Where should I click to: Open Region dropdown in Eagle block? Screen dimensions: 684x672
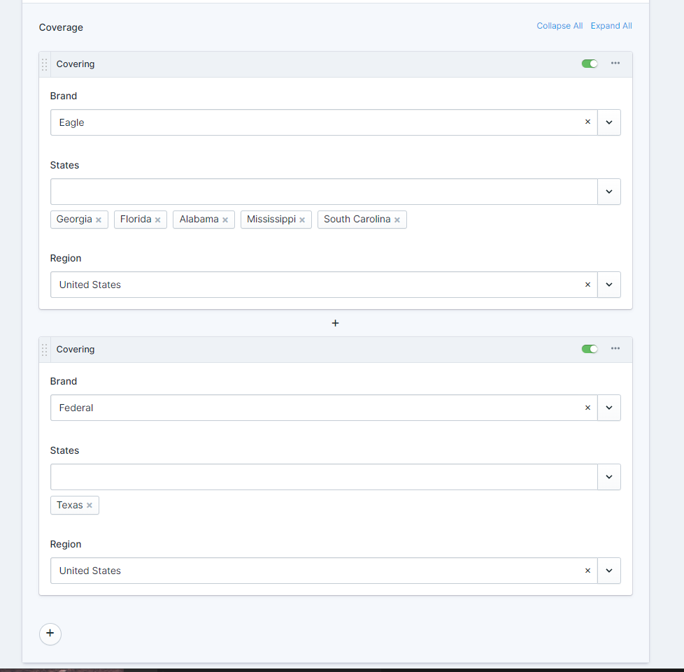tap(609, 285)
